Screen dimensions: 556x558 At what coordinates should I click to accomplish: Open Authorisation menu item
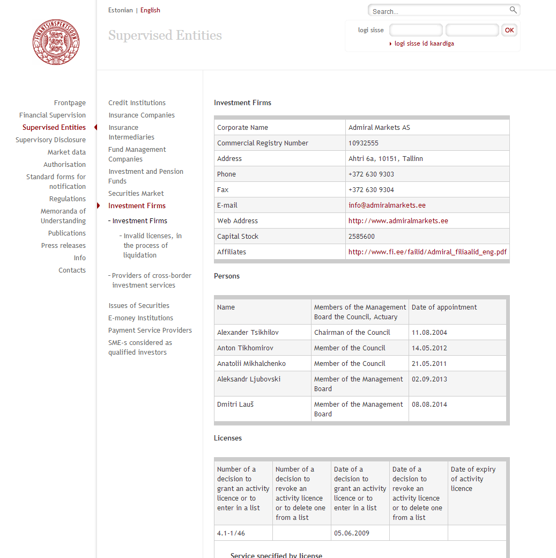(x=64, y=164)
